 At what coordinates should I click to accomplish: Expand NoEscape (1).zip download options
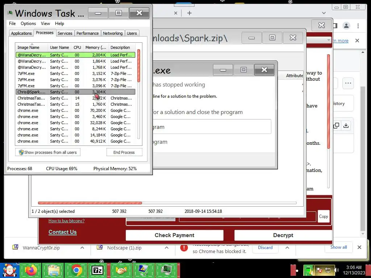tap(167, 248)
